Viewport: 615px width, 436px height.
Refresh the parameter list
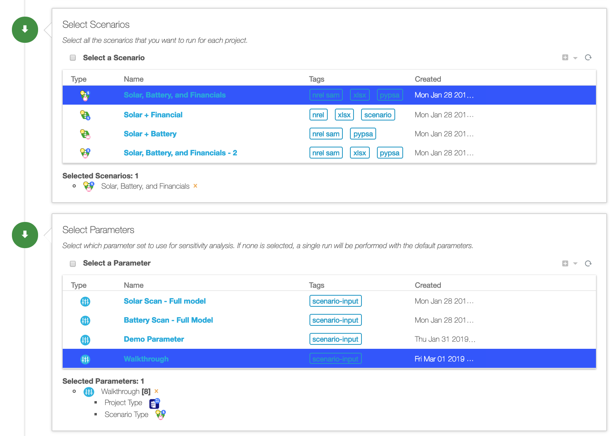(588, 264)
